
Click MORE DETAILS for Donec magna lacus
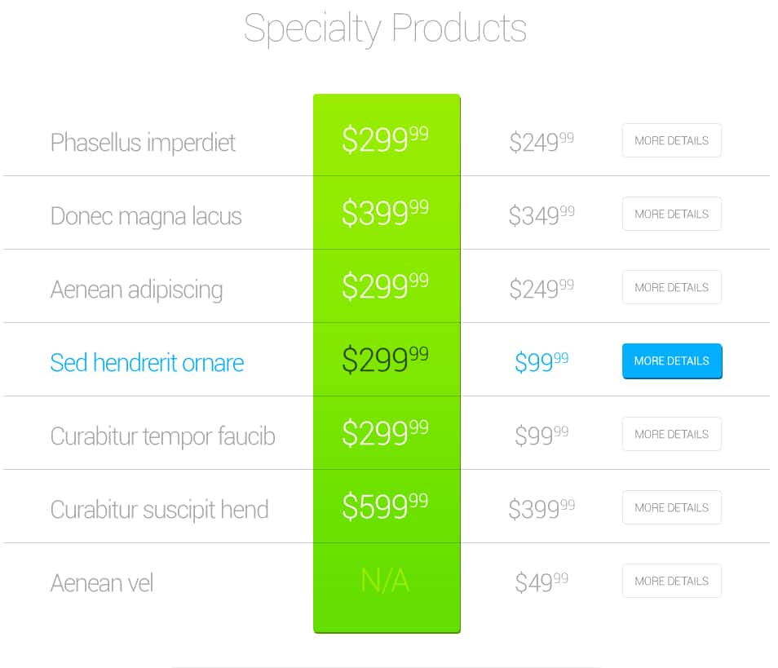(x=671, y=214)
